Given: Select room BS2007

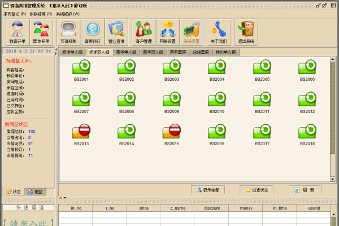Looking at the screenshot, I should [x=81, y=103].
